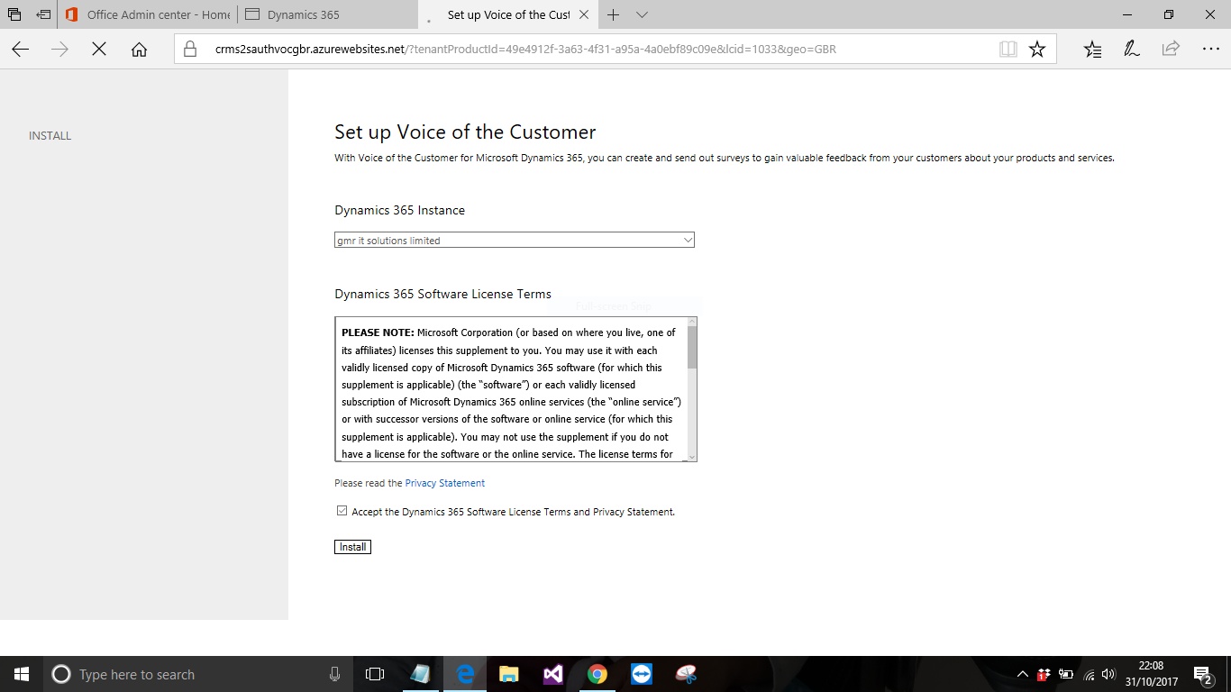Click Set up Voice of the Customer heading
This screenshot has height=692, width=1231.
[x=465, y=132]
